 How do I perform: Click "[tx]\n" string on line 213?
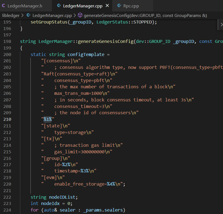(52, 139)
